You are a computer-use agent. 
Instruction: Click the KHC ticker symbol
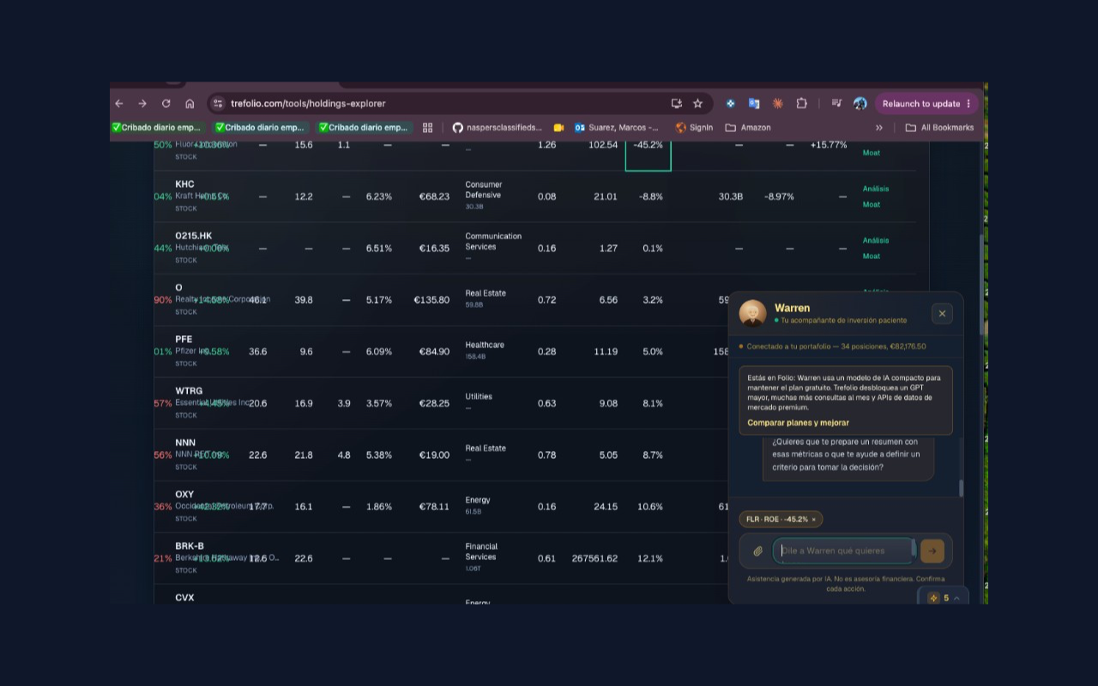pos(184,184)
